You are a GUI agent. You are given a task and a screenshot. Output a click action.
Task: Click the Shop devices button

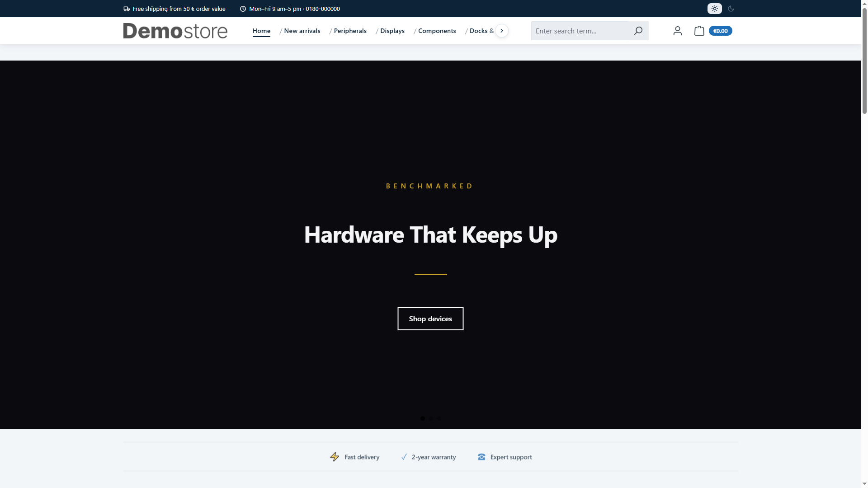[430, 319]
